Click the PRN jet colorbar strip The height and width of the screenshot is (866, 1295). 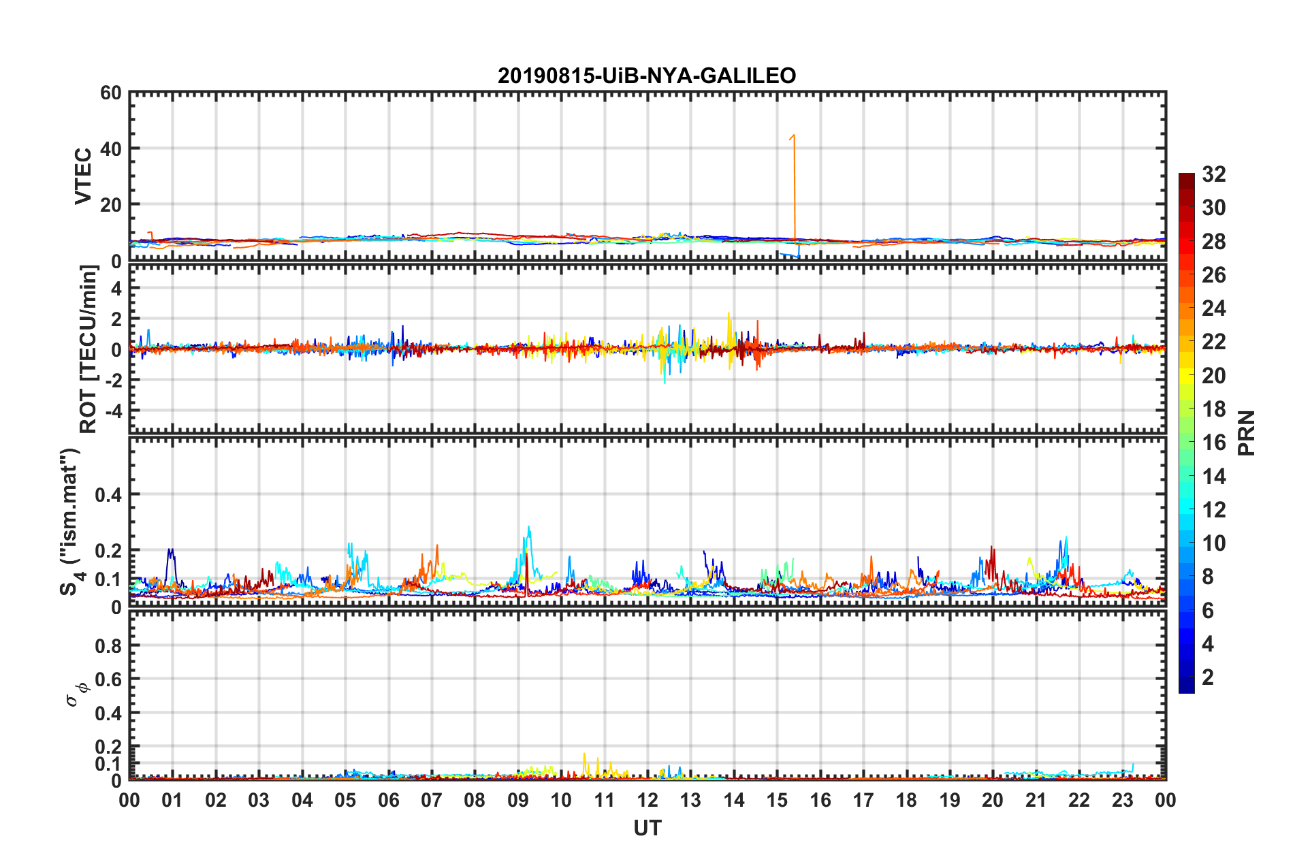coord(1187,433)
